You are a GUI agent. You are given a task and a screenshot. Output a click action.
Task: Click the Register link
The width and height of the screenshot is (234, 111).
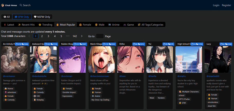(226, 5)
